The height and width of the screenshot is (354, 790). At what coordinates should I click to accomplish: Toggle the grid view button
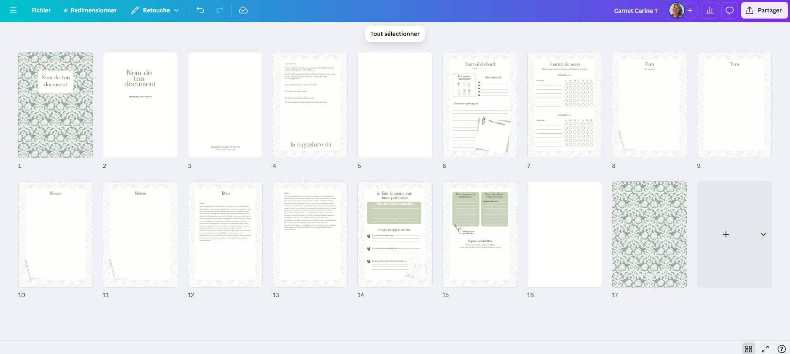[x=749, y=349]
